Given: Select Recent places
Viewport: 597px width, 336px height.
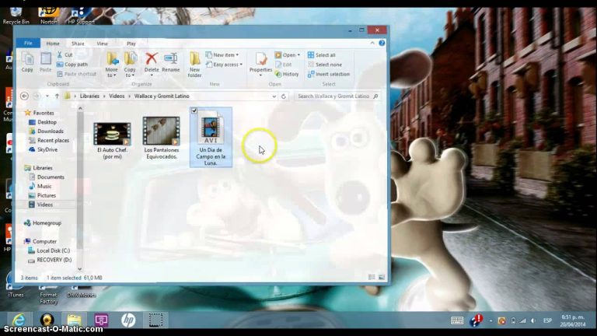Looking at the screenshot, I should point(53,140).
